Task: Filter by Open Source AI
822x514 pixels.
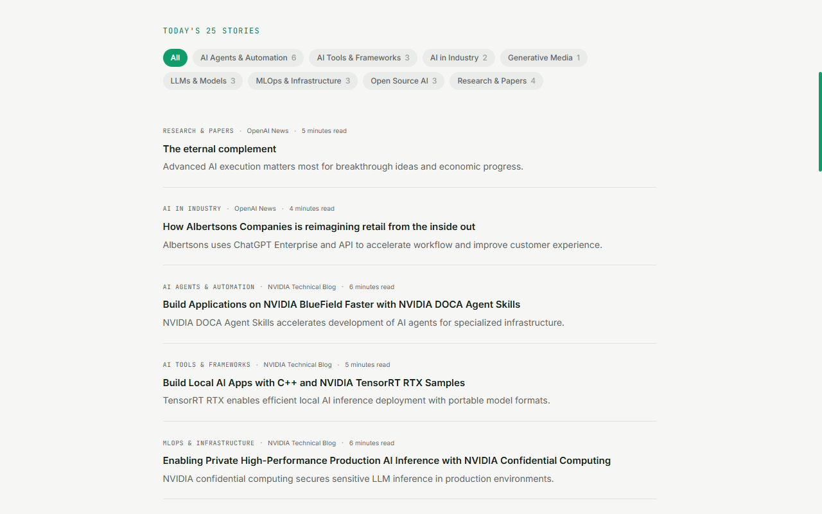Action: click(x=403, y=81)
